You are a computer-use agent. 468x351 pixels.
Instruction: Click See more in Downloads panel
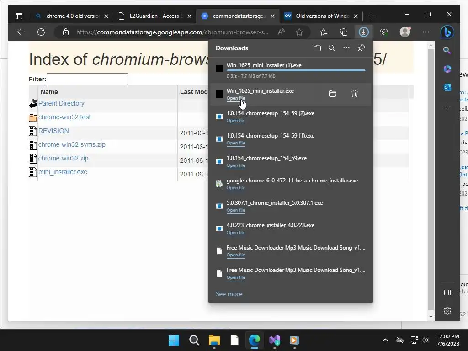(x=229, y=294)
